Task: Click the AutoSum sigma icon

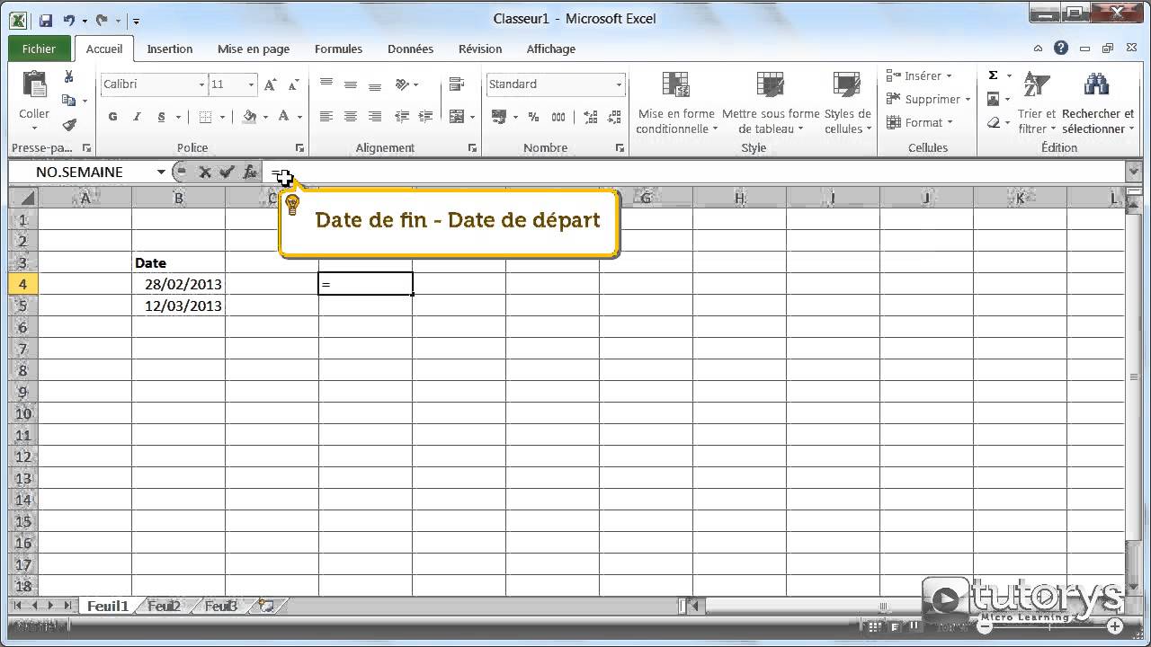Action: 994,76
